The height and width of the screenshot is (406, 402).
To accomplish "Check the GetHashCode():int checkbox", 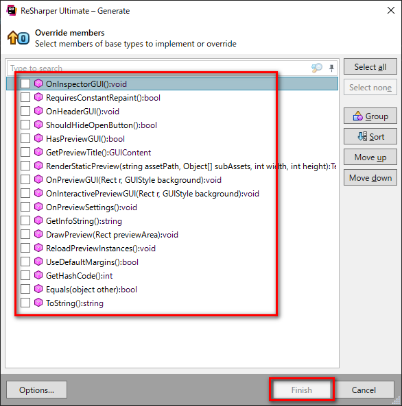I will coord(25,275).
